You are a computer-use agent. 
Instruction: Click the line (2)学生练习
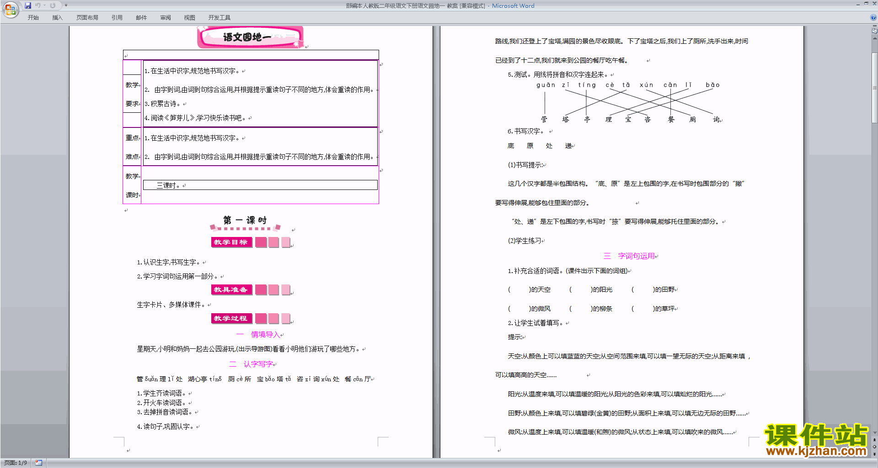(525, 241)
